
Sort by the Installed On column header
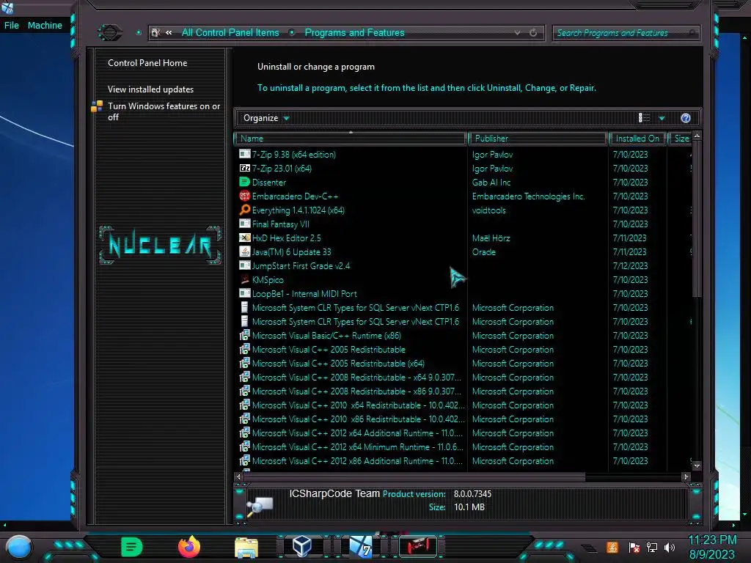point(637,139)
